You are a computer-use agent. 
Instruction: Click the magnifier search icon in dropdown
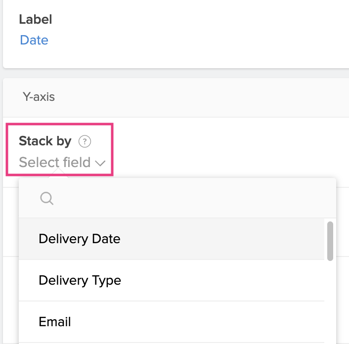(x=46, y=198)
